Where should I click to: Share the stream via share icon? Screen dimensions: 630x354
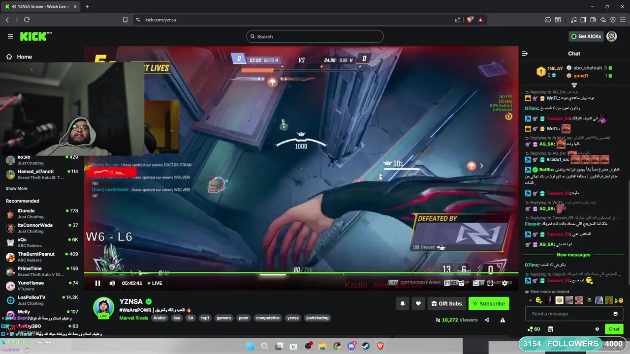[487, 320]
